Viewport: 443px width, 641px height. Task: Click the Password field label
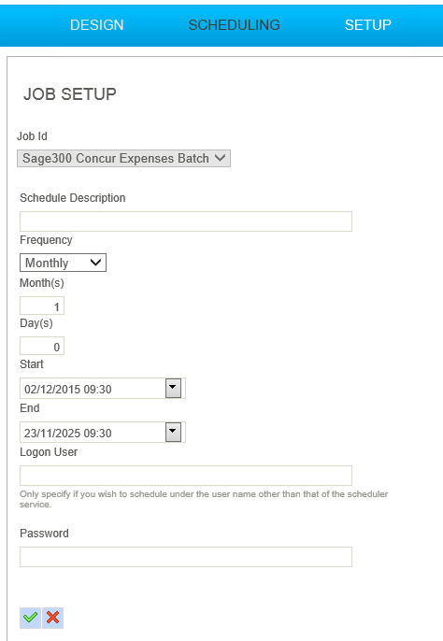[x=44, y=533]
